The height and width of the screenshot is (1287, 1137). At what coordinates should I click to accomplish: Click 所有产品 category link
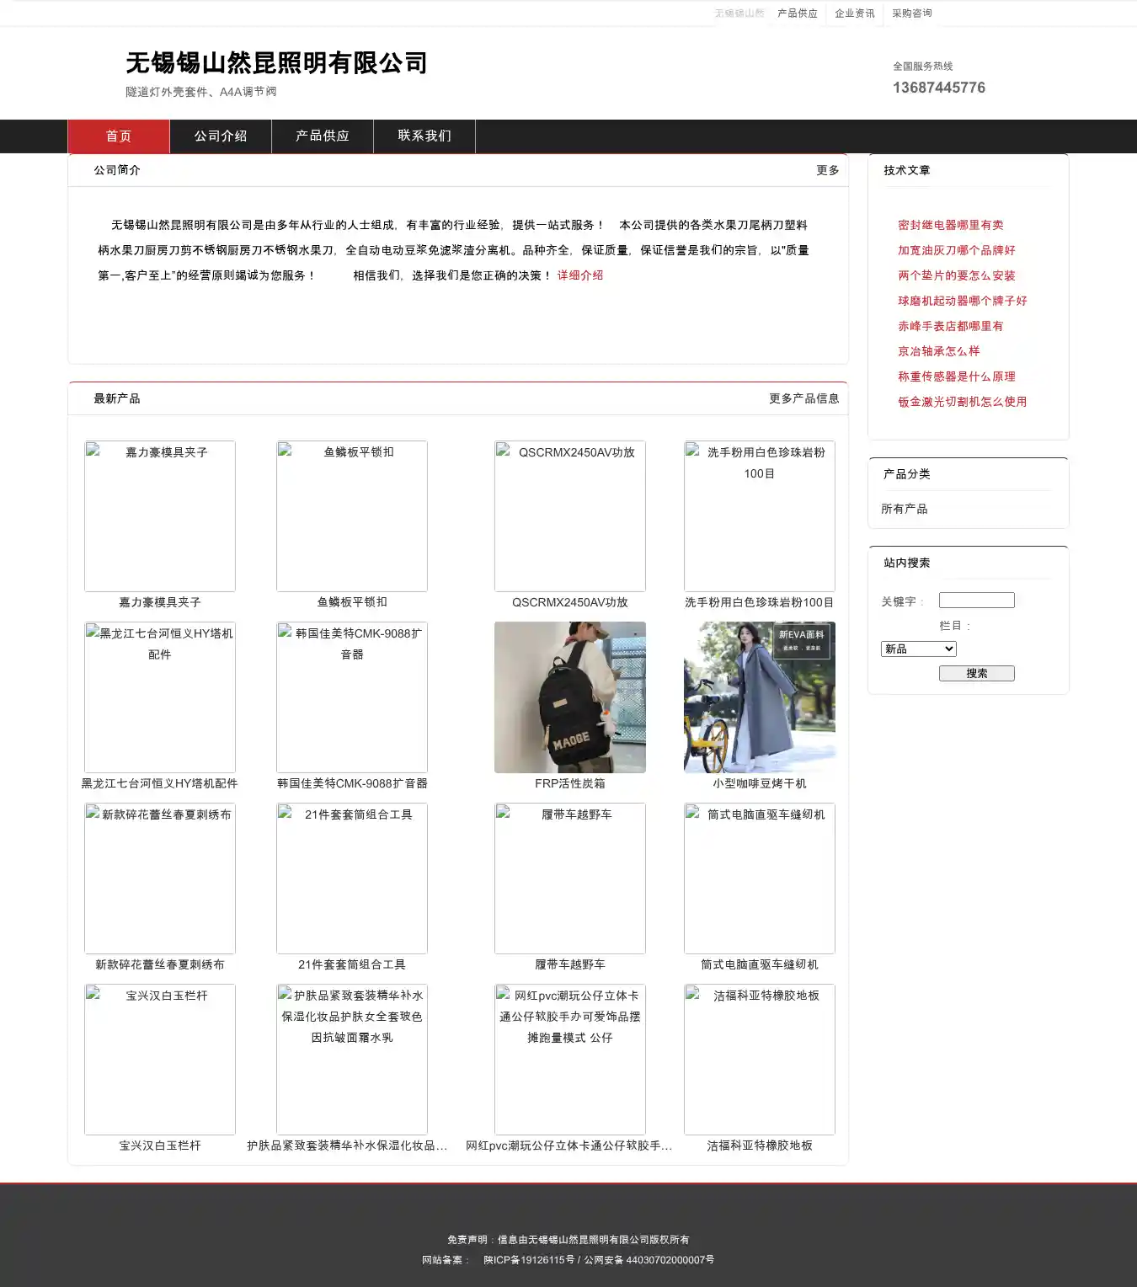point(904,509)
